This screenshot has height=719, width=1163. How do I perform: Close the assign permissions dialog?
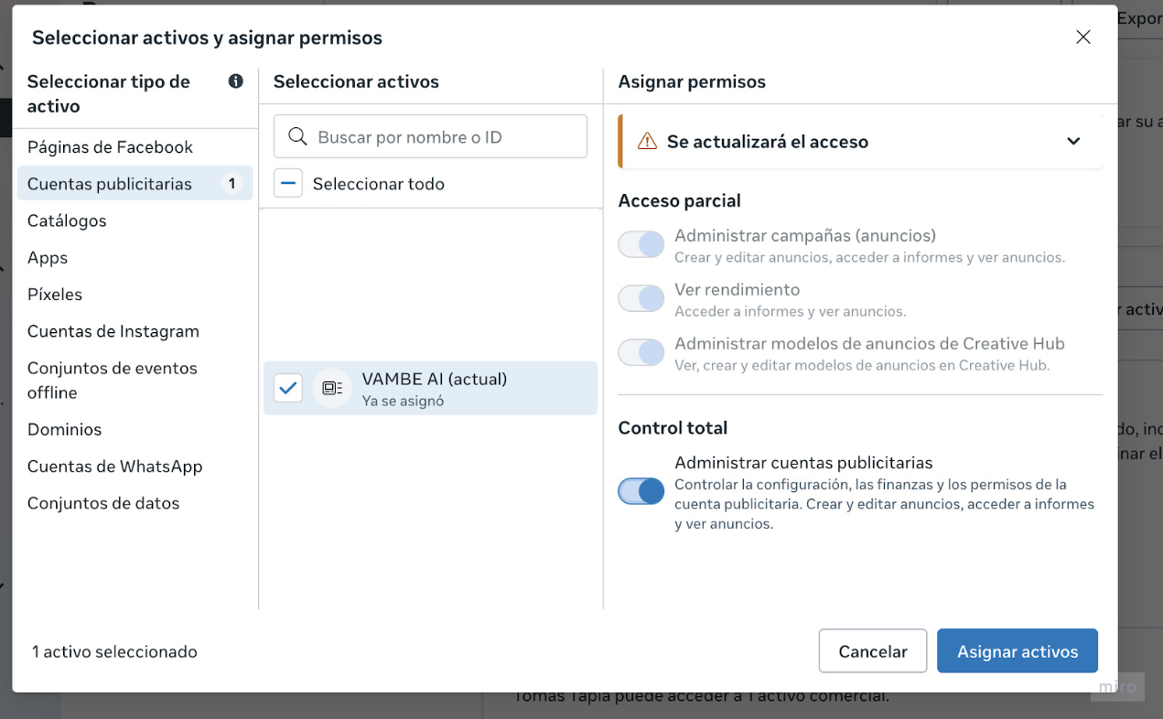[1083, 38]
